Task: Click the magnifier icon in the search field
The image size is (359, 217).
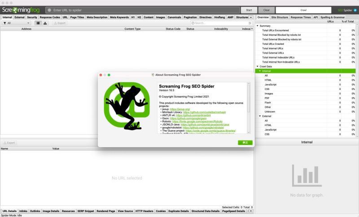Action: coord(193,23)
